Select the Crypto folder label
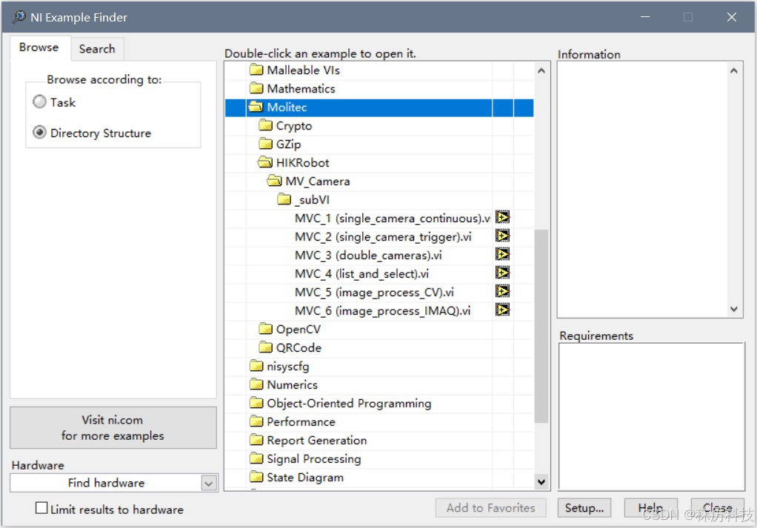 click(x=294, y=126)
